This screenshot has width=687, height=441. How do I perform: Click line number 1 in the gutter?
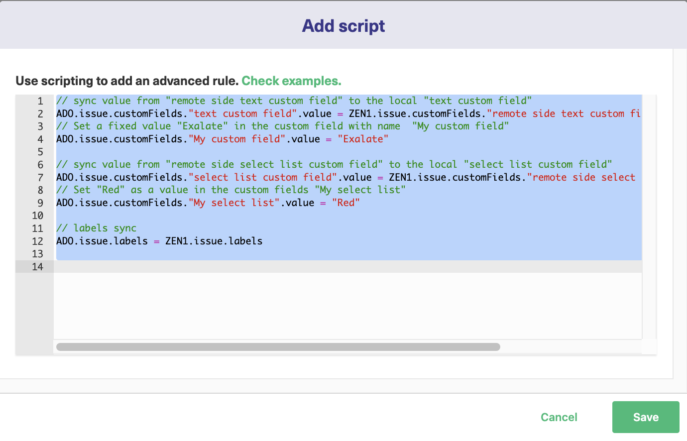40,101
